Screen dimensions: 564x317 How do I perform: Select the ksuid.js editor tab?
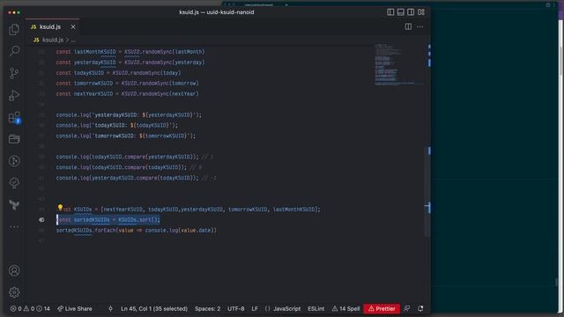[x=53, y=27]
